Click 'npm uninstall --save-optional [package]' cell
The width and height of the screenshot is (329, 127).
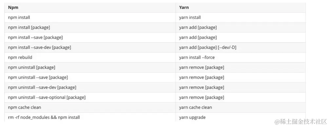tap(90, 97)
